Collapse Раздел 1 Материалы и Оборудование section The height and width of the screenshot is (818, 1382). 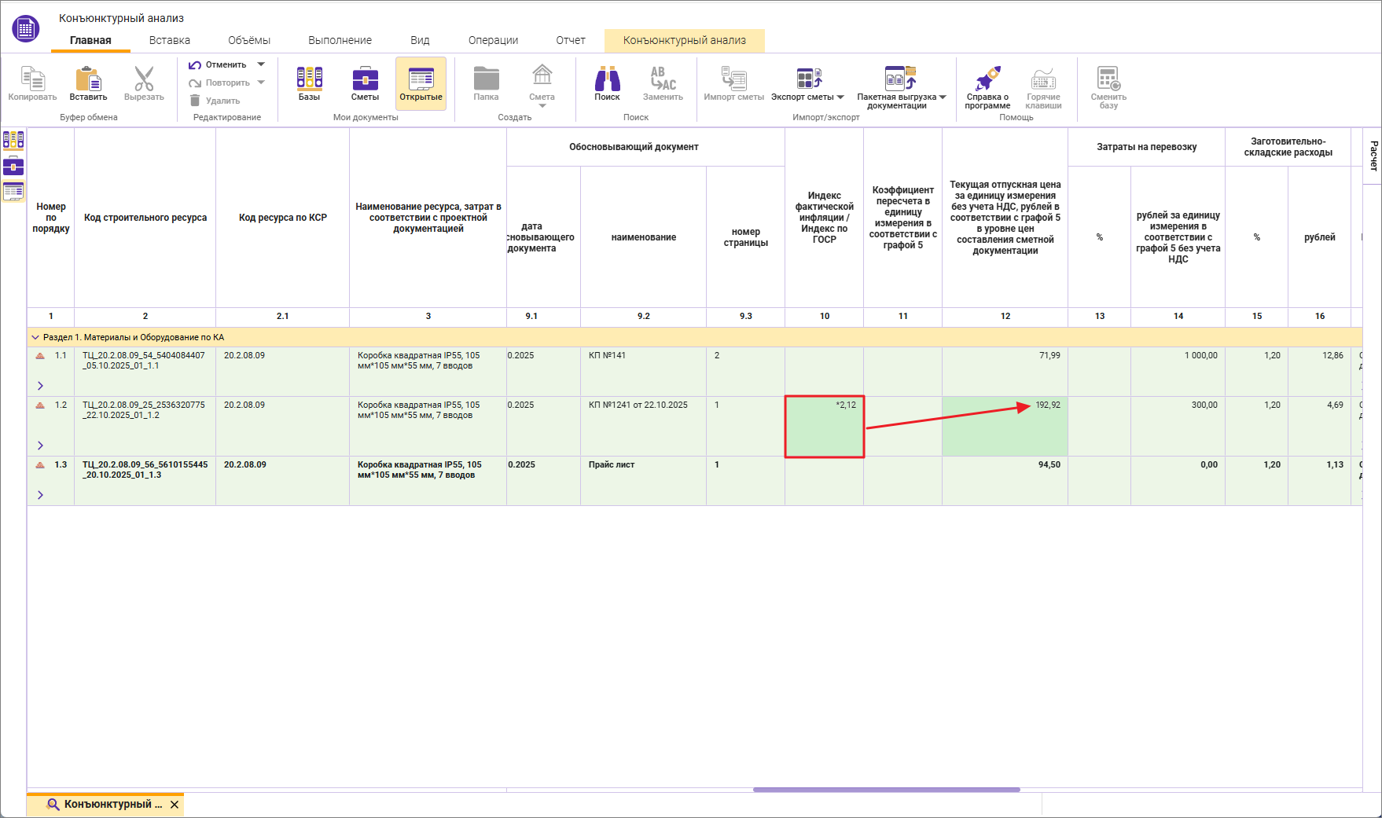(35, 337)
